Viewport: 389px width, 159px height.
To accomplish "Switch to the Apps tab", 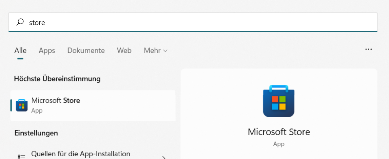I will tap(47, 51).
